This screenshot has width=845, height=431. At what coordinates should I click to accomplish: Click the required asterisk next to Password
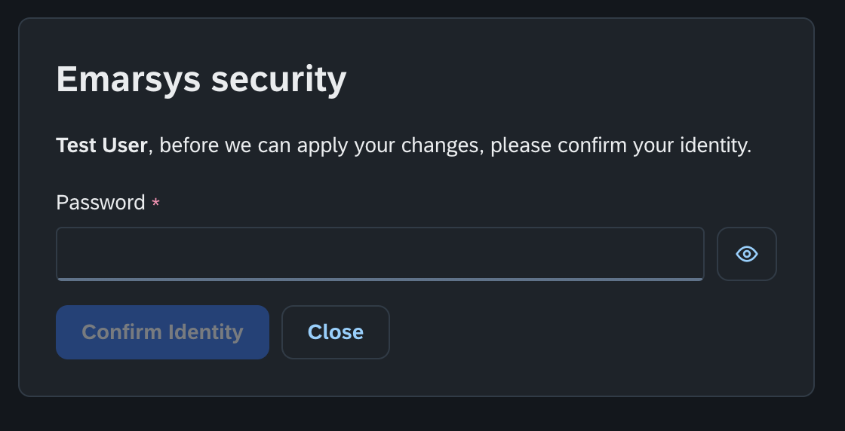pos(155,203)
